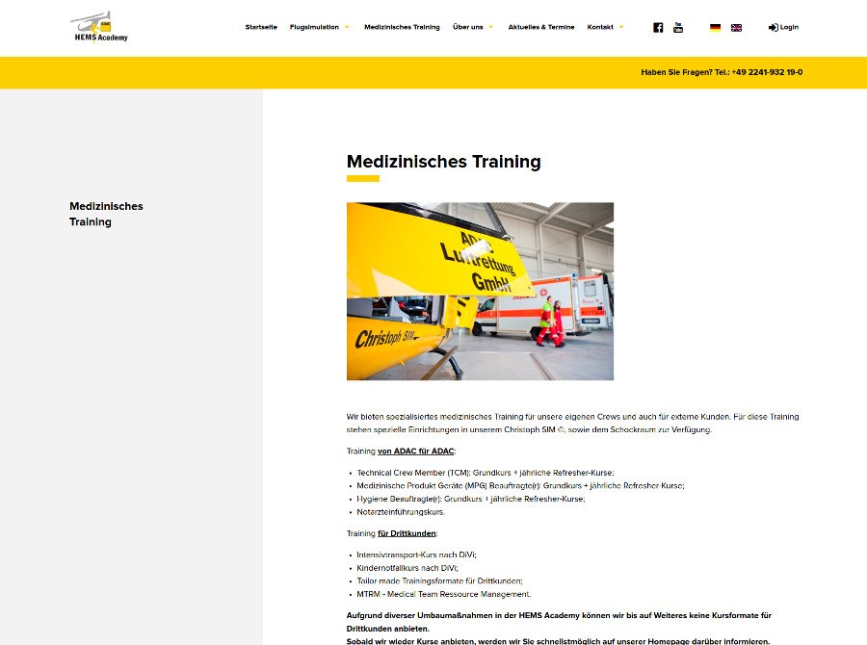This screenshot has height=645, width=867.
Task: Expand the Kontakt dropdown arrow
Action: (x=621, y=27)
